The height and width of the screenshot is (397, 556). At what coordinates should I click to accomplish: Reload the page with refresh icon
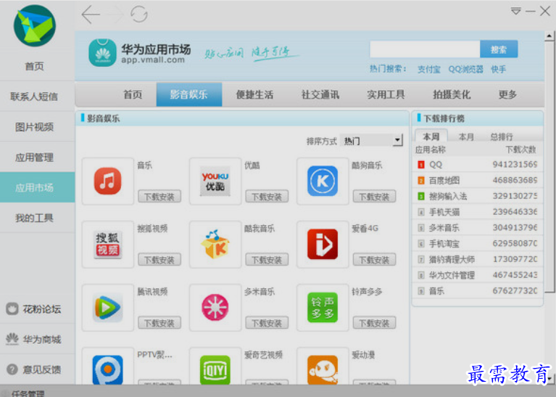138,15
